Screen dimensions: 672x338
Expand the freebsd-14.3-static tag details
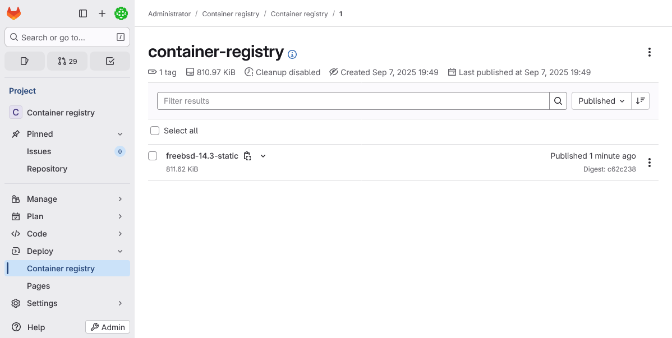[263, 156]
